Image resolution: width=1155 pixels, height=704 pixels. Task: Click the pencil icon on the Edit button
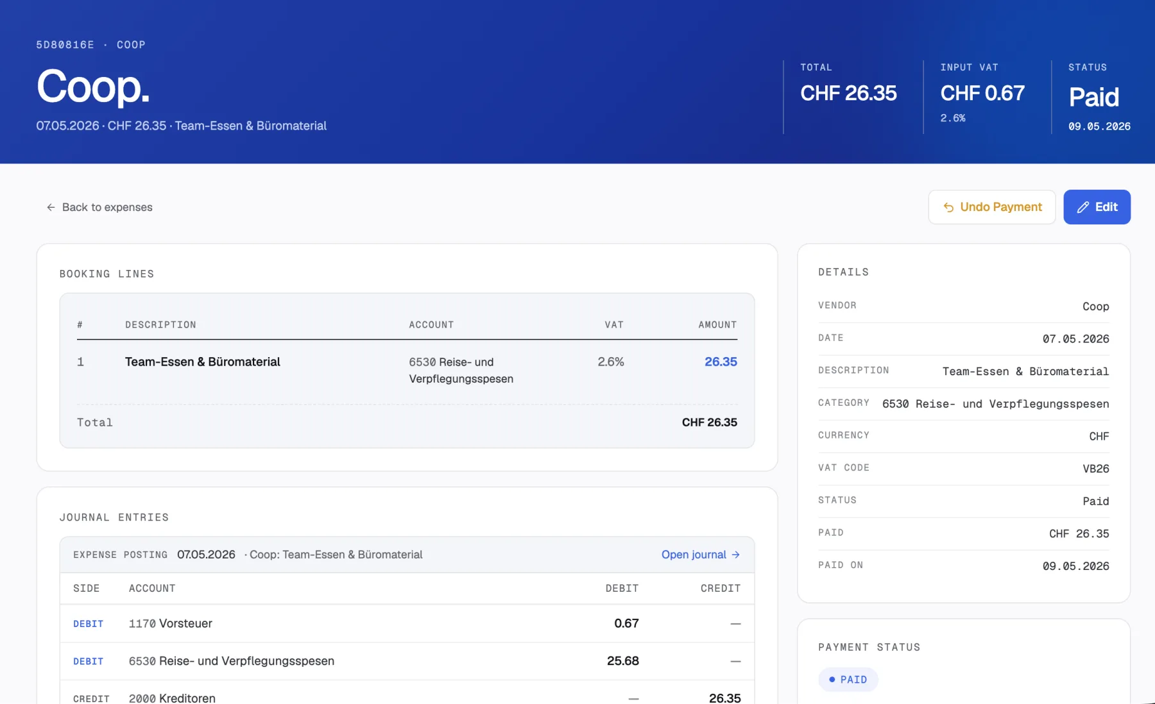[1083, 207]
